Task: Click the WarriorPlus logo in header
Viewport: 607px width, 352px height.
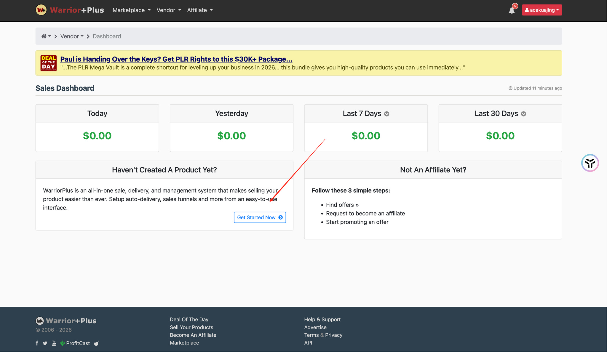Action: click(x=70, y=10)
